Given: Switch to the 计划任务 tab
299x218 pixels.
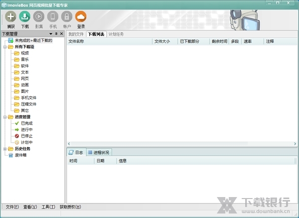Looking at the screenshot, I should click(116, 34).
